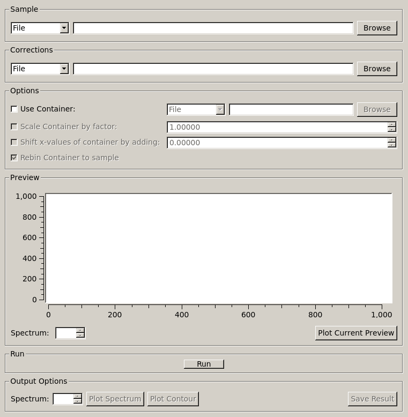
Task: Decrease the container x-shift value
Action: click(392, 145)
